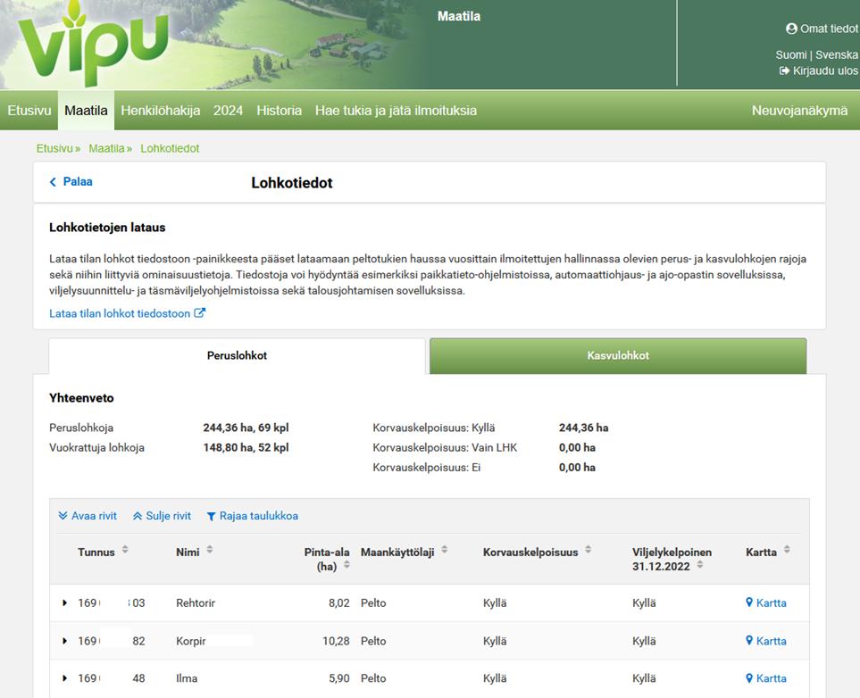Sort by Korvauskelpoisuus column arrows
Image resolution: width=860 pixels, height=698 pixels.
[588, 551]
